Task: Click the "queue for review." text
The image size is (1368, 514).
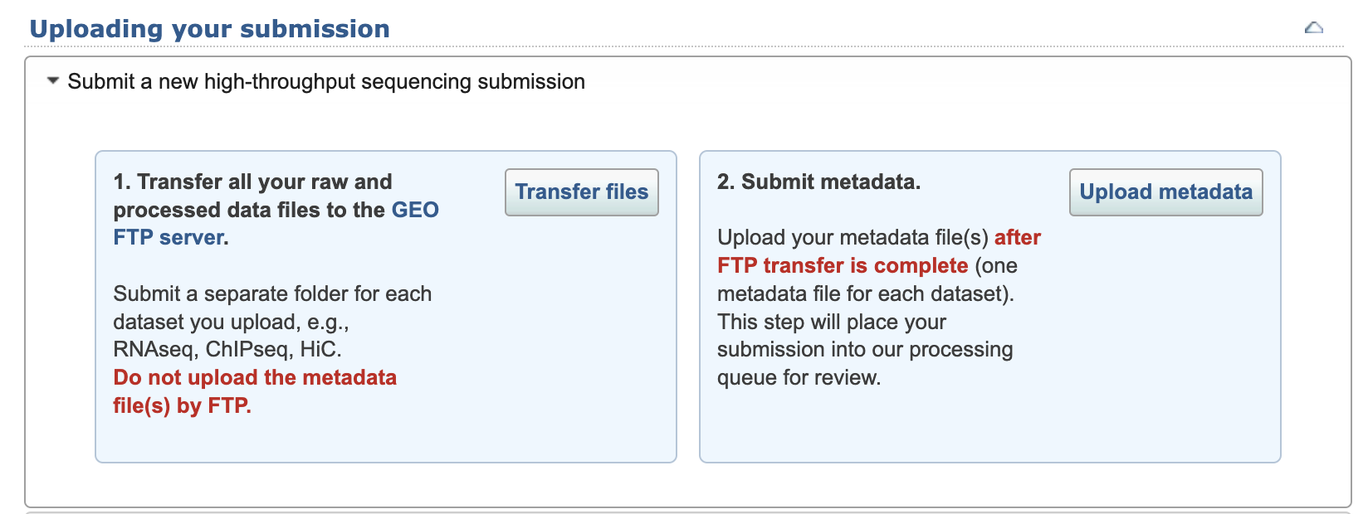Action: (x=799, y=378)
